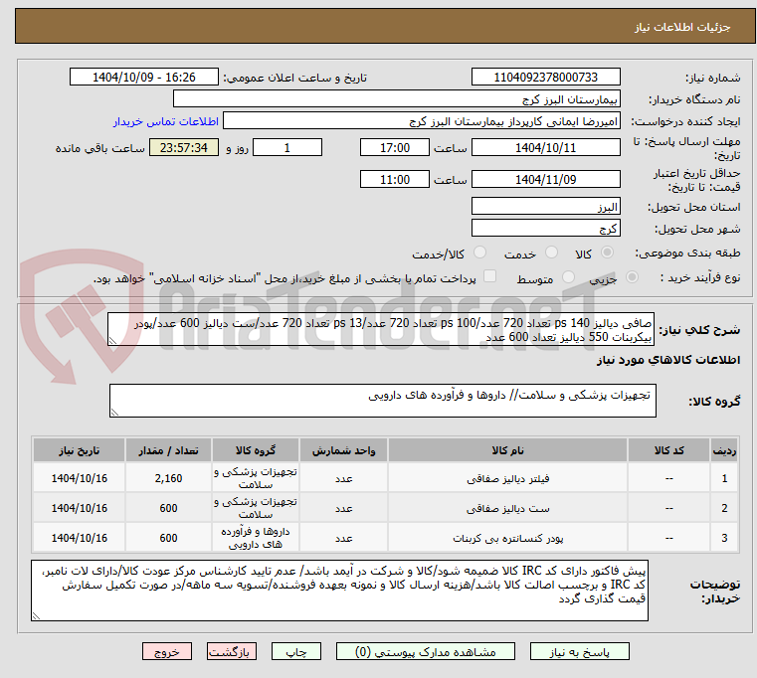The width and height of the screenshot is (757, 678).
Task: Click the quantity 600 in پودر کنسانتره row
Action: [168, 538]
